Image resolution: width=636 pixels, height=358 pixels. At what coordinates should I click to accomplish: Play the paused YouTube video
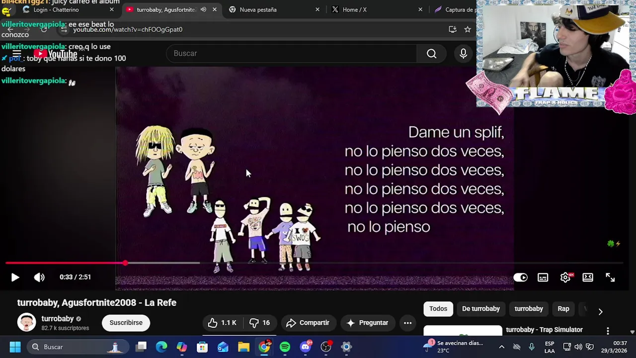click(x=15, y=277)
